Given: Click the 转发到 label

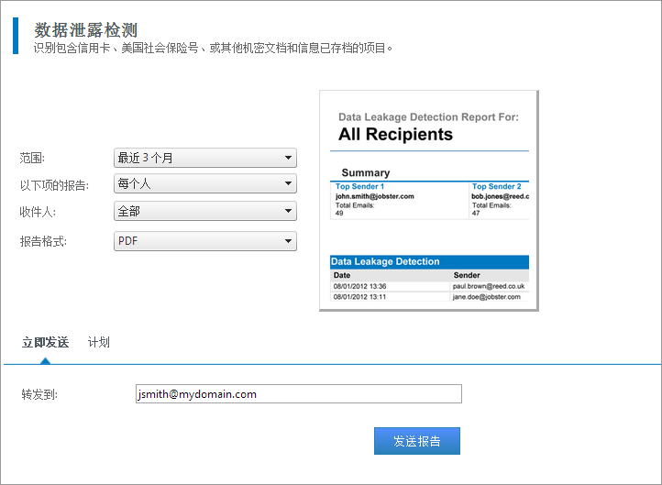Looking at the screenshot, I should tap(39, 394).
